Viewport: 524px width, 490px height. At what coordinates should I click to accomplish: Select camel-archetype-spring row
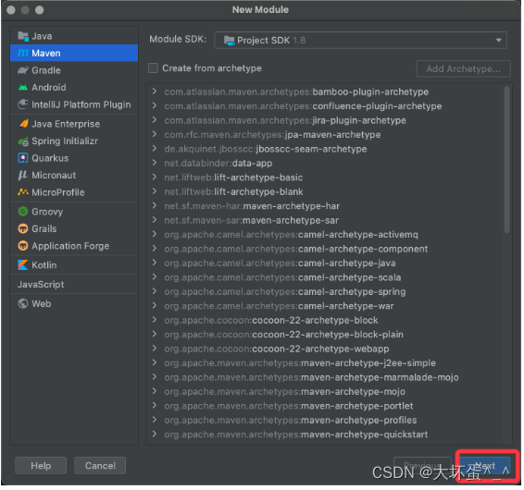pos(325,292)
